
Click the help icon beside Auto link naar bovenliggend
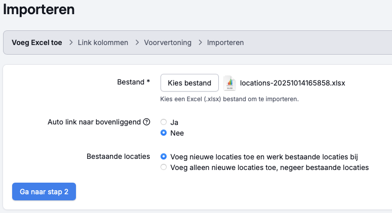[147, 122]
